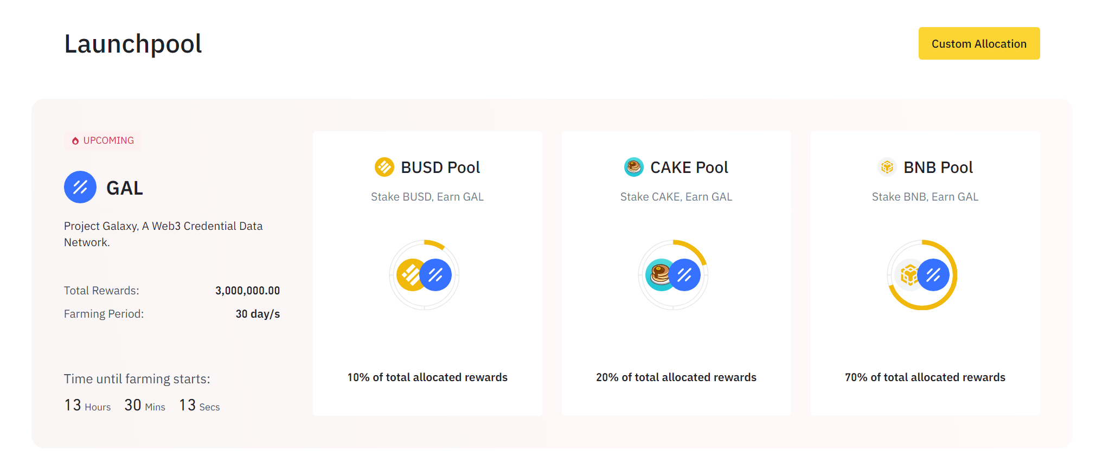Click the farming countdown timer

click(x=142, y=406)
